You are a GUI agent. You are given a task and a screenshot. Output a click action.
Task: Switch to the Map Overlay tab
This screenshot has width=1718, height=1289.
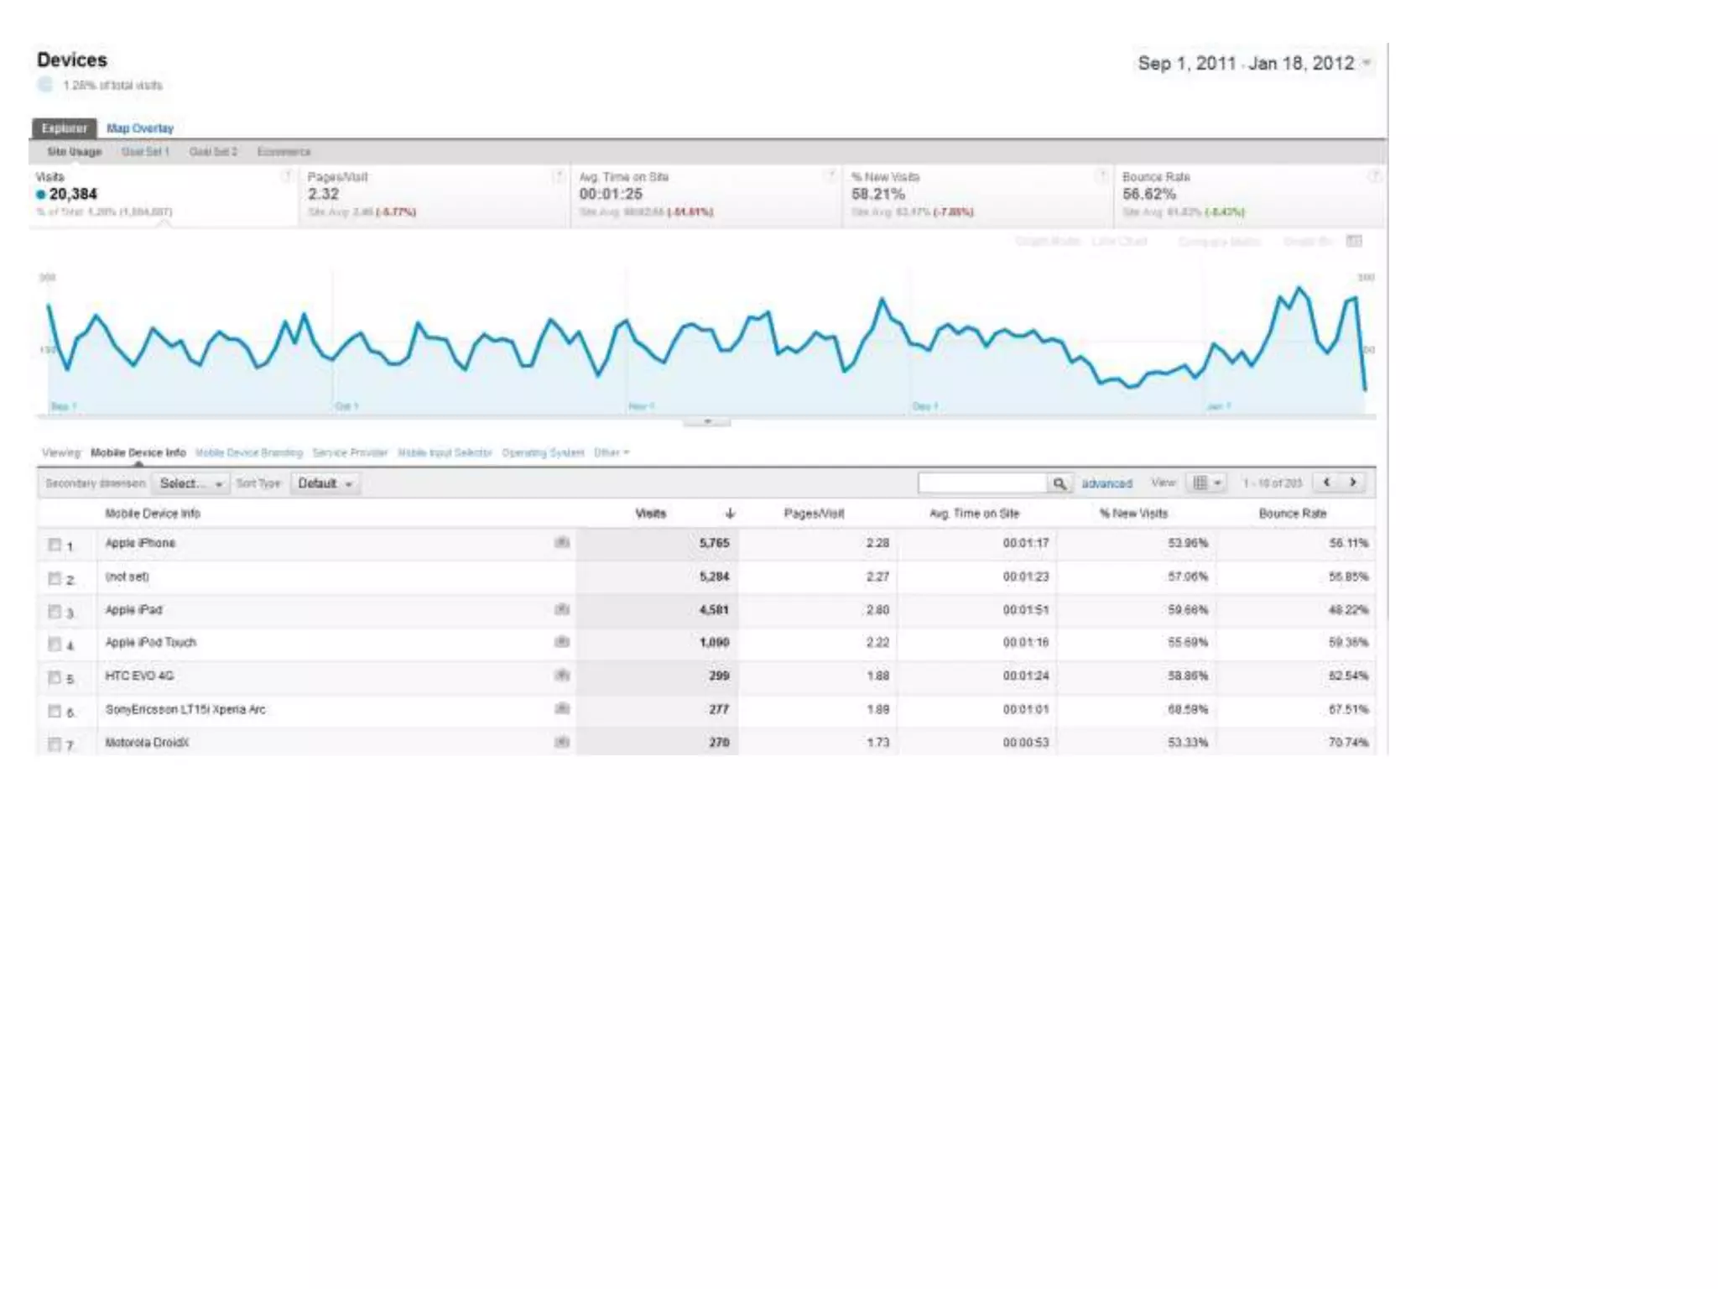tap(140, 128)
